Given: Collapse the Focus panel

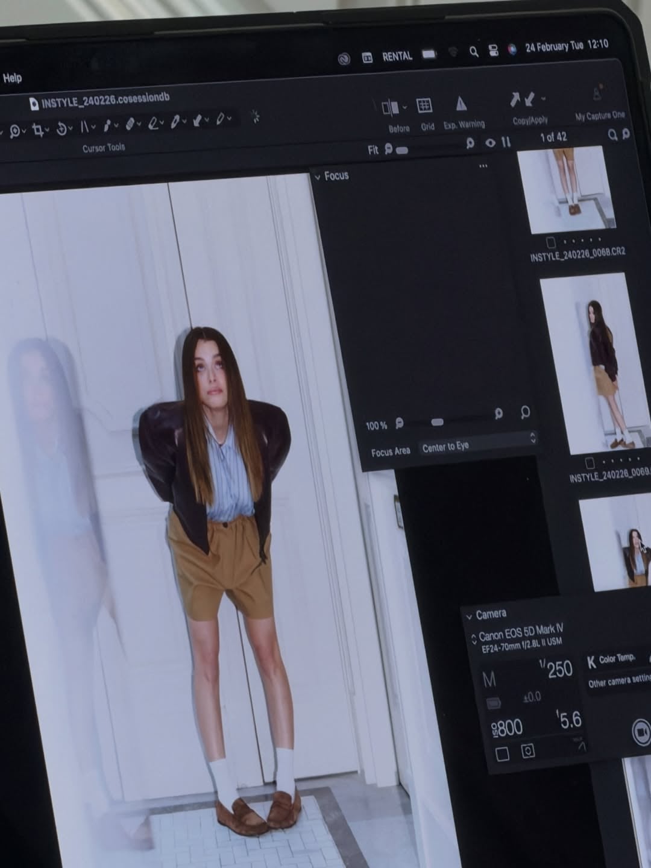Looking at the screenshot, I should coord(318,177).
